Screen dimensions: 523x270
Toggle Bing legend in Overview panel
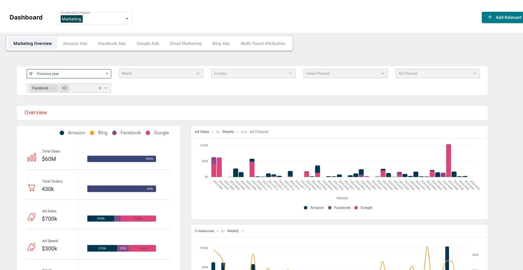pos(99,133)
